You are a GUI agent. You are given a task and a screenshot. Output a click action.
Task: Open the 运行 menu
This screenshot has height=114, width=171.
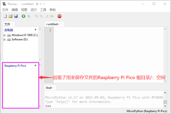pyautogui.click(x=34, y=10)
